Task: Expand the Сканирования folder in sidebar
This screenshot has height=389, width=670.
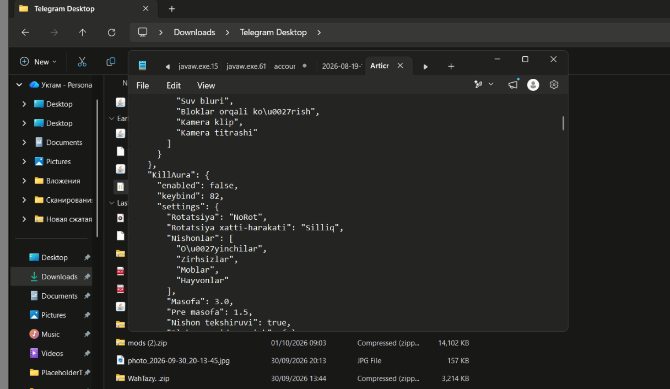Action: pyautogui.click(x=24, y=200)
